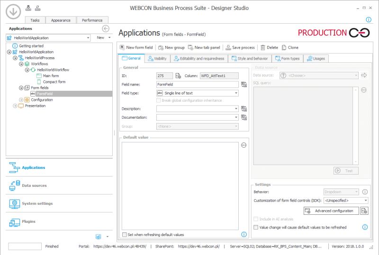Open the Tasks tab
379x255 pixels.
click(x=35, y=20)
